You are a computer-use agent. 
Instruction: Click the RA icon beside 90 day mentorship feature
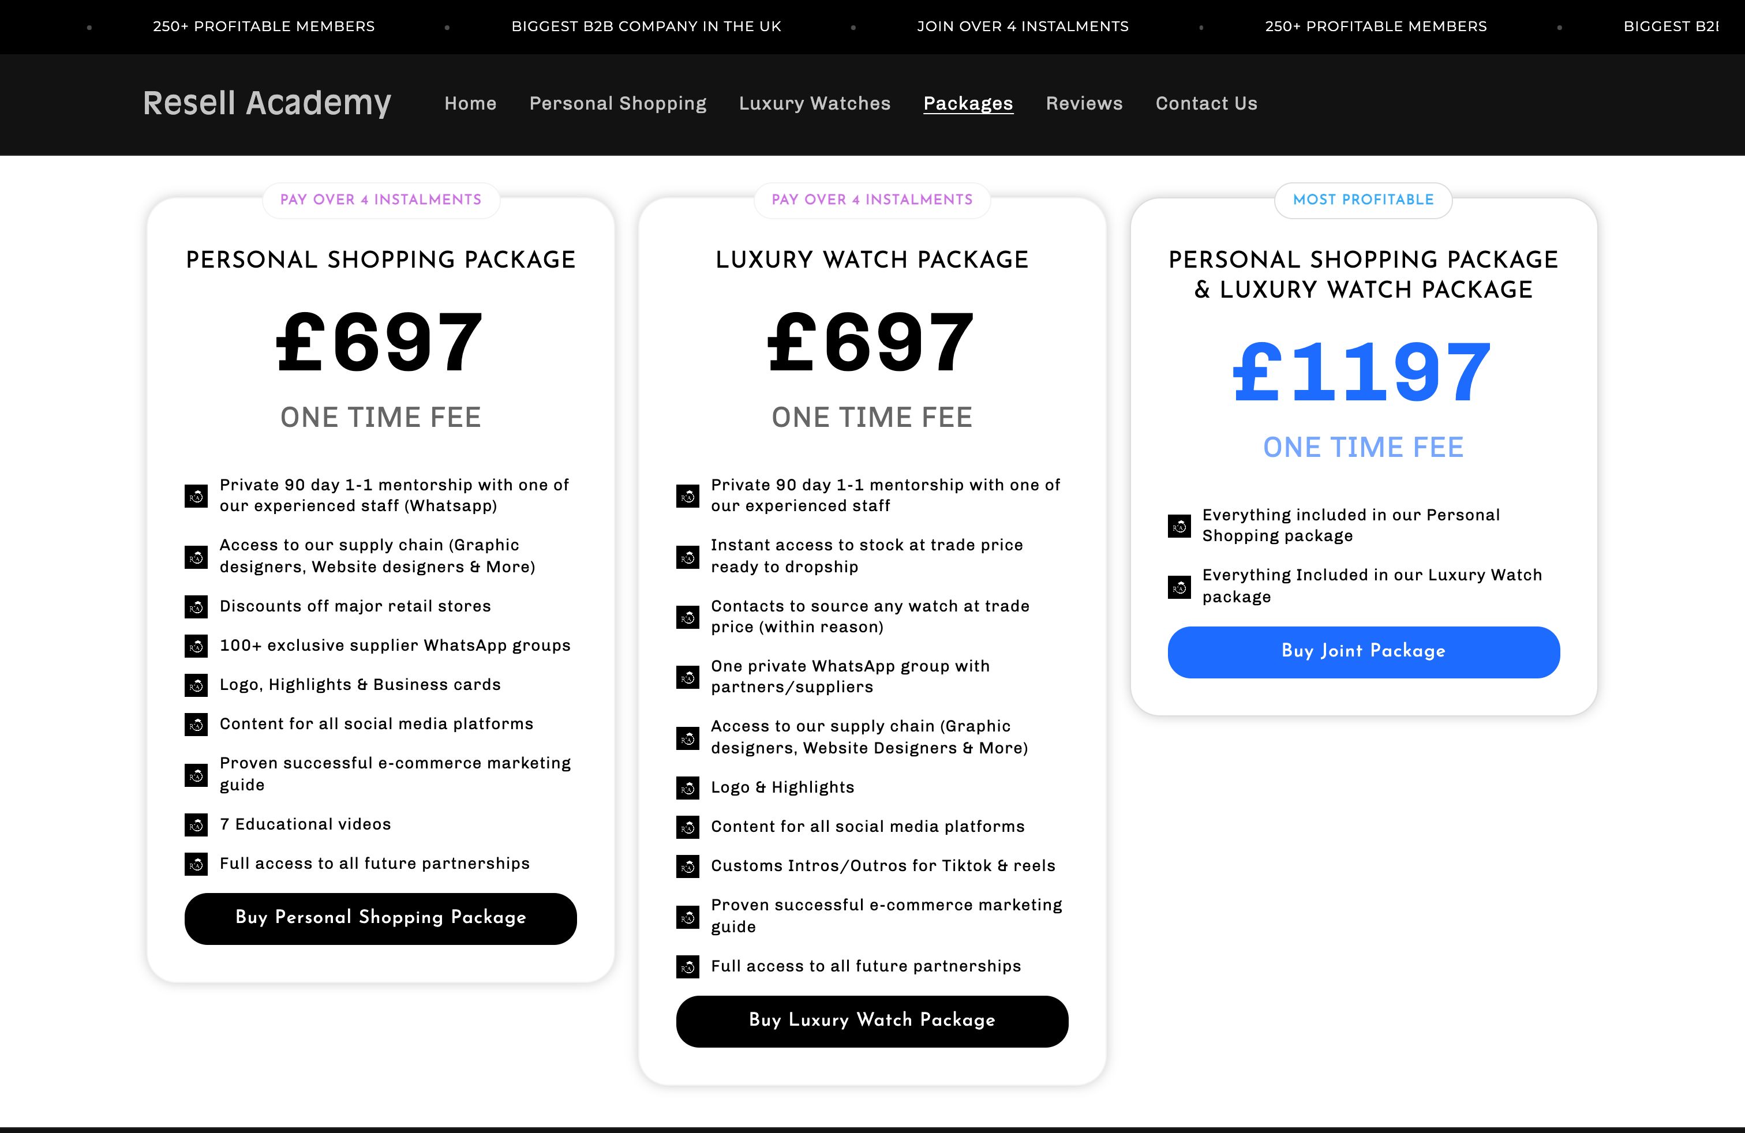pos(196,496)
